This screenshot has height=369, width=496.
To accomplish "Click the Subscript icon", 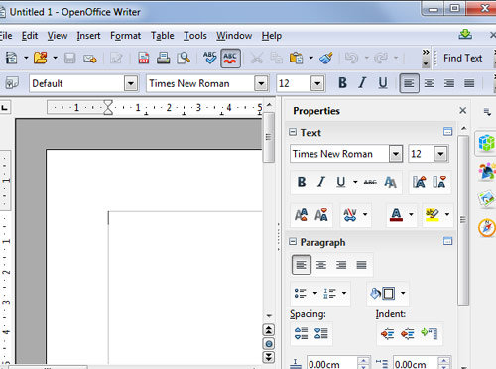I will 321,215.
